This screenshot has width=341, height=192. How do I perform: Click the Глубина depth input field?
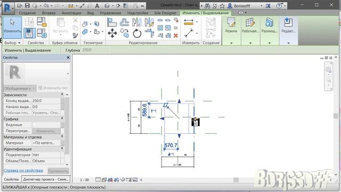click(96, 50)
